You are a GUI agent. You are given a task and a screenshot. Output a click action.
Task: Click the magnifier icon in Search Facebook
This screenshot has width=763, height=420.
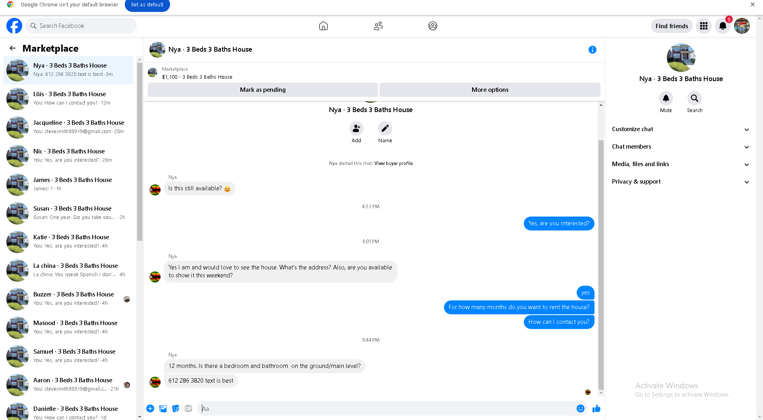(33, 26)
